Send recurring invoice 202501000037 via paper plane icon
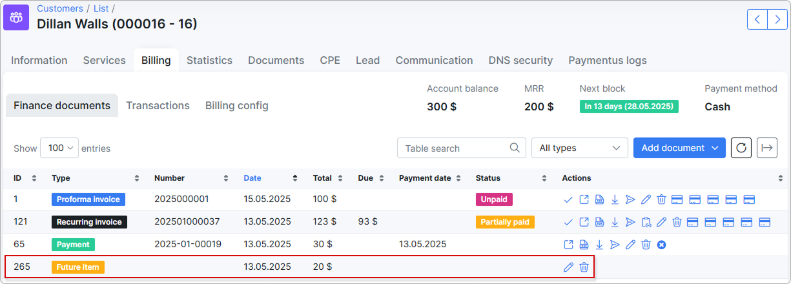Screen dimensions: 791x284 [x=630, y=222]
